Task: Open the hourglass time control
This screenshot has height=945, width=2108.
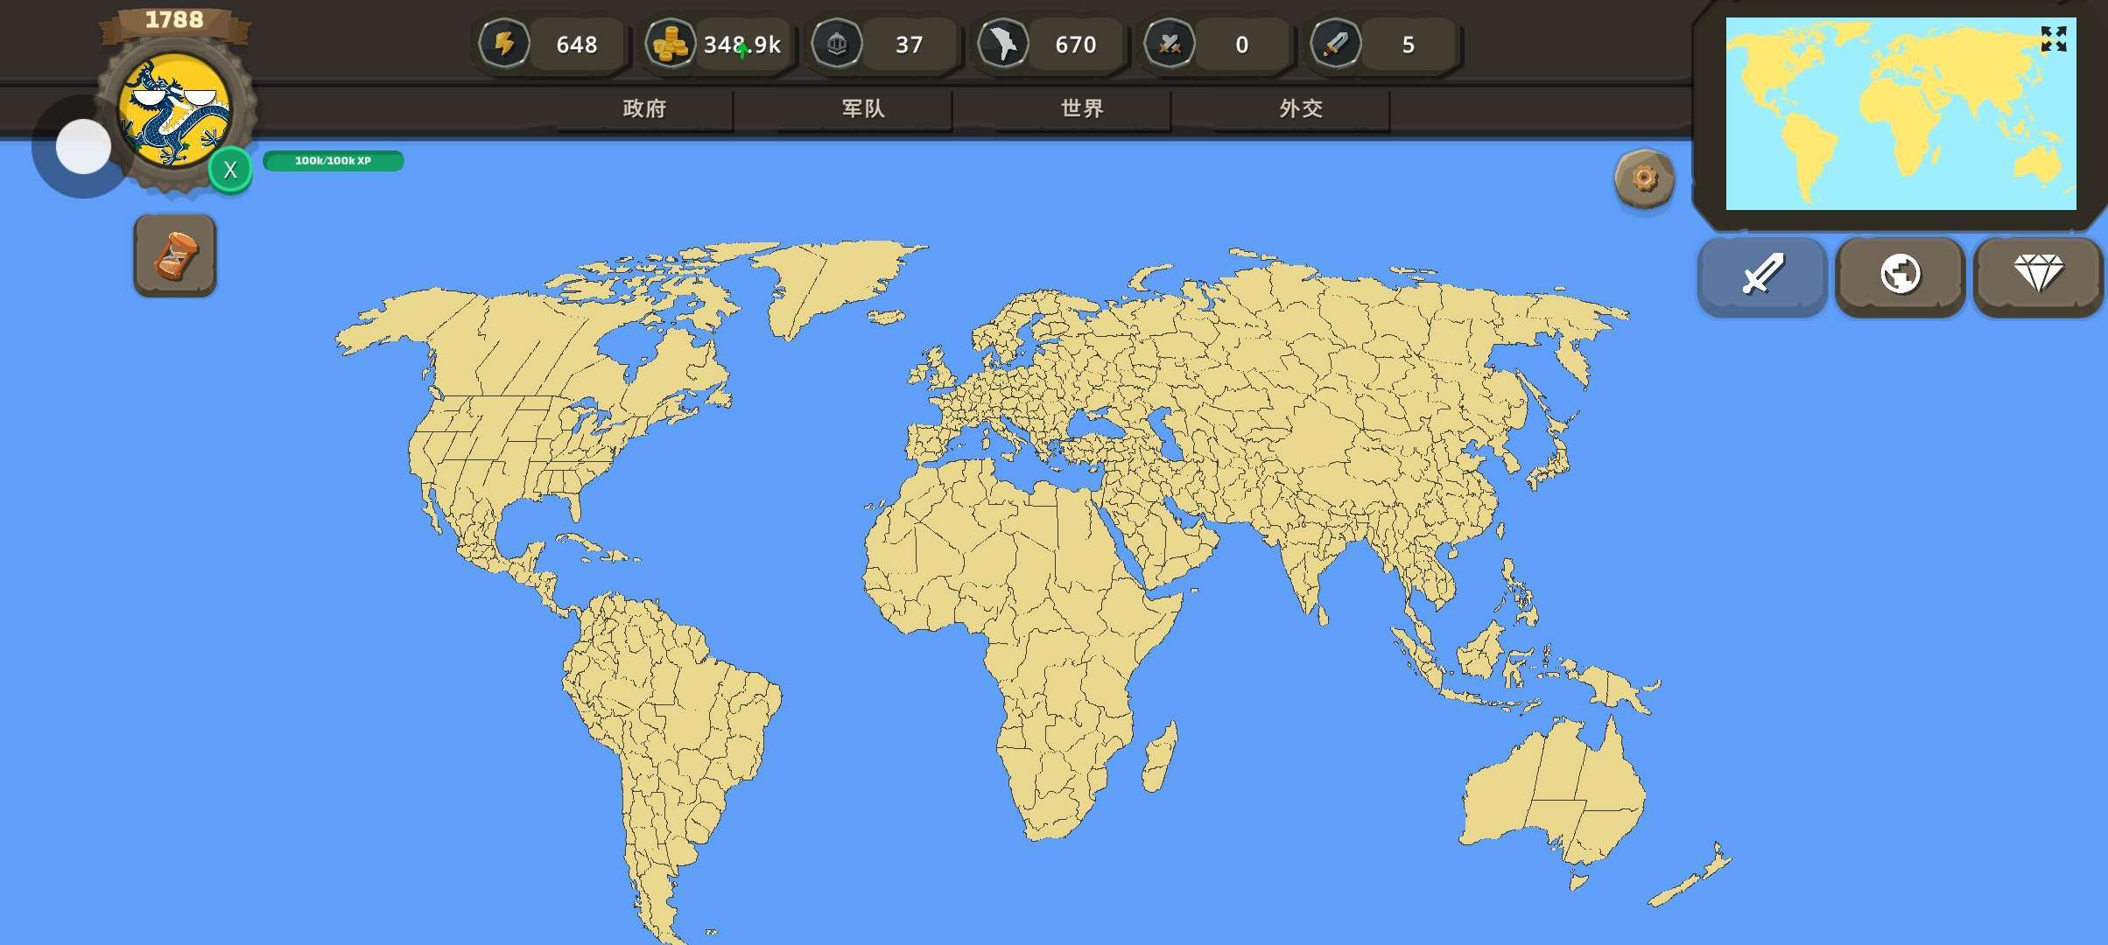Action: [175, 255]
